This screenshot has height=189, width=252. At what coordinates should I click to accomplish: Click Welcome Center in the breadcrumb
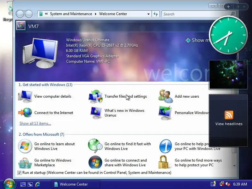[113, 14]
